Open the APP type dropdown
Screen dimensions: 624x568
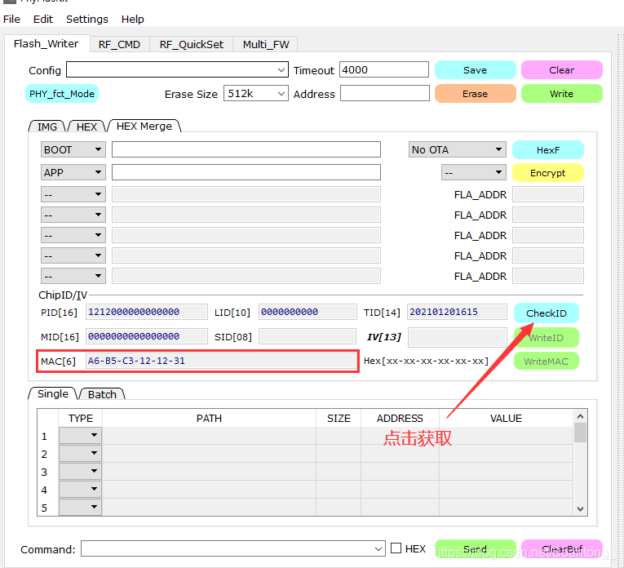pos(73,172)
